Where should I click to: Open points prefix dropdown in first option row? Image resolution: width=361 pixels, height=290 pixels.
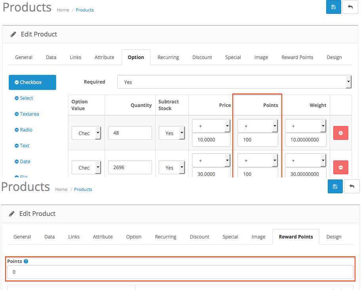[258, 126]
